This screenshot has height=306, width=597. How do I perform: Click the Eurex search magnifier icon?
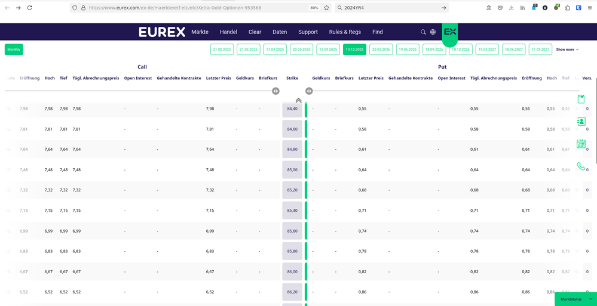[423, 32]
